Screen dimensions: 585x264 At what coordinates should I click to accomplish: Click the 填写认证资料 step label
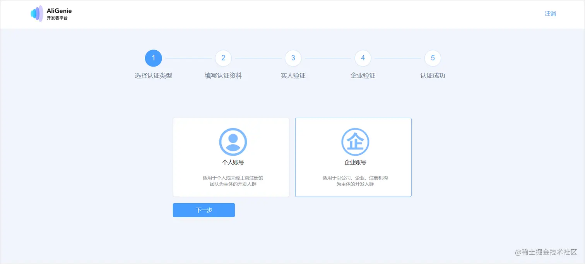[x=223, y=75]
